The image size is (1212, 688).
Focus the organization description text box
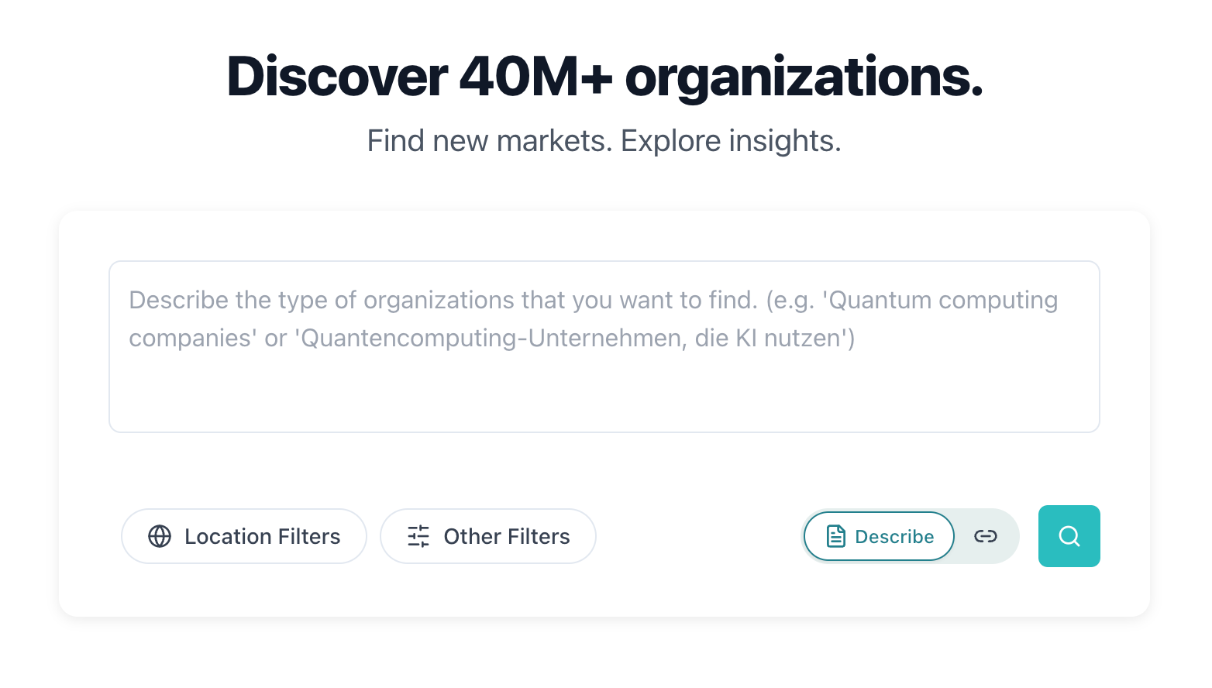604,346
